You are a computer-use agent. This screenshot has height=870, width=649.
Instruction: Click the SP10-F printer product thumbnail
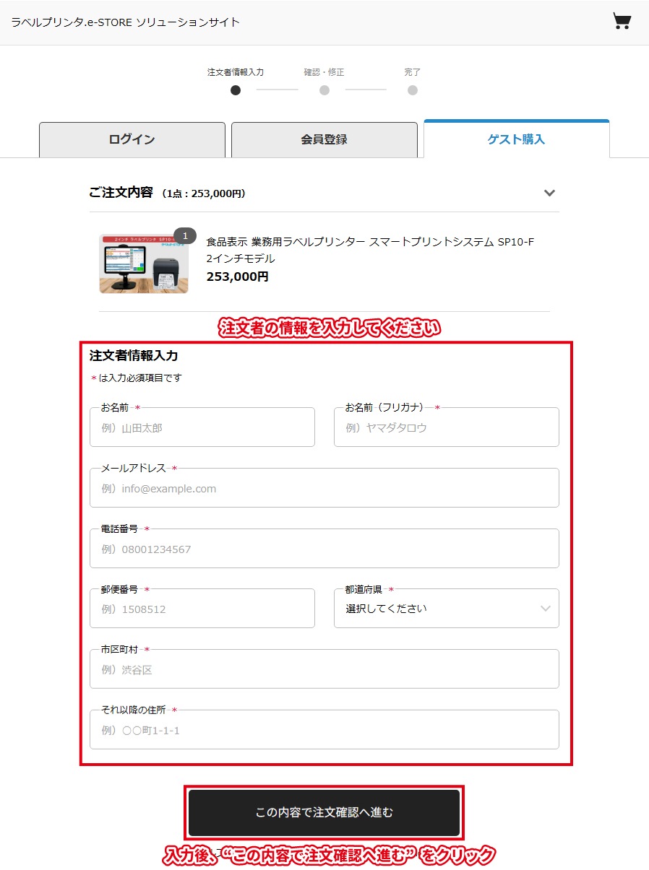coord(144,264)
